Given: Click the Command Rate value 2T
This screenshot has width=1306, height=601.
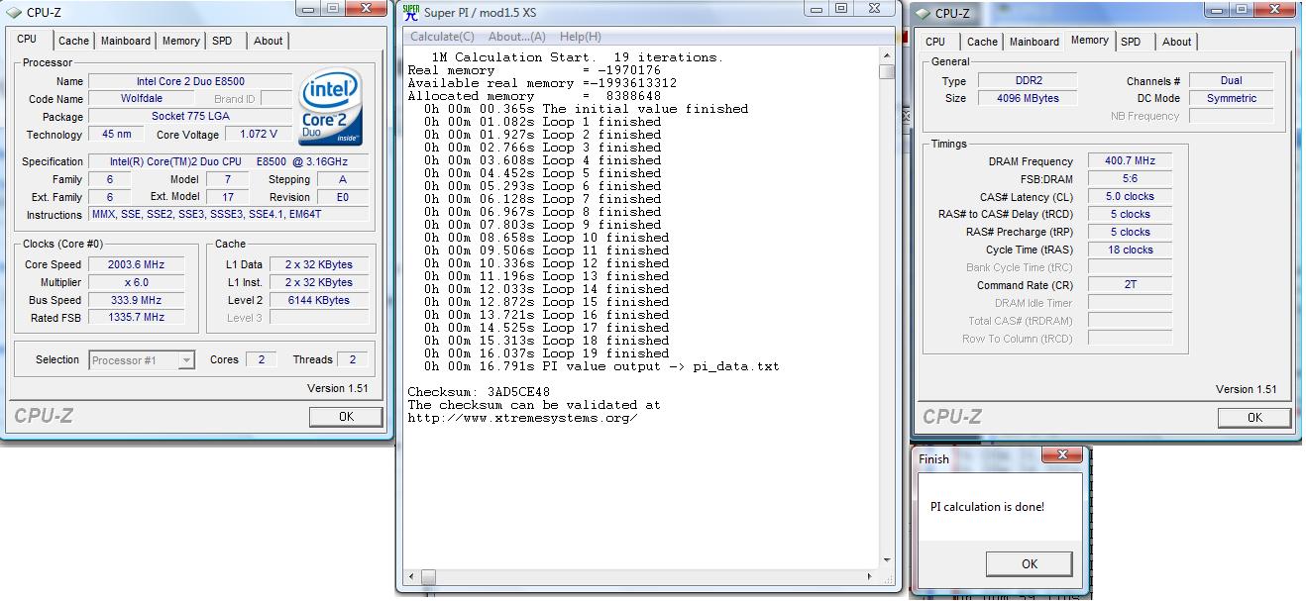Looking at the screenshot, I should [x=1129, y=285].
